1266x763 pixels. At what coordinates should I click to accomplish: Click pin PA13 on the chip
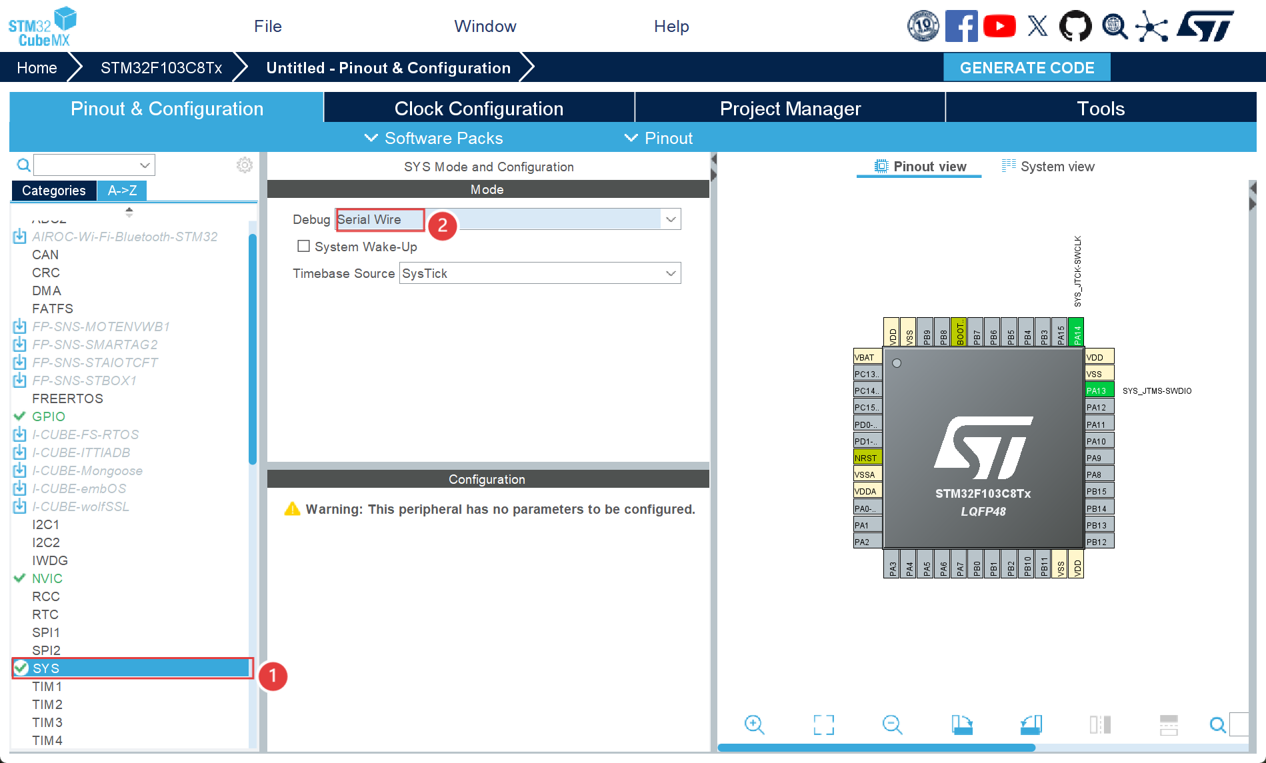tap(1099, 390)
